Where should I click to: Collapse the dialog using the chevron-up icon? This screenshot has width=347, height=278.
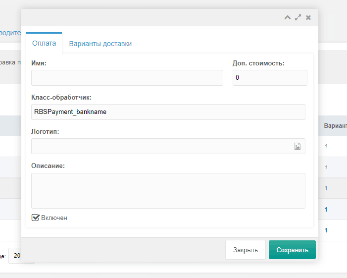(x=288, y=17)
